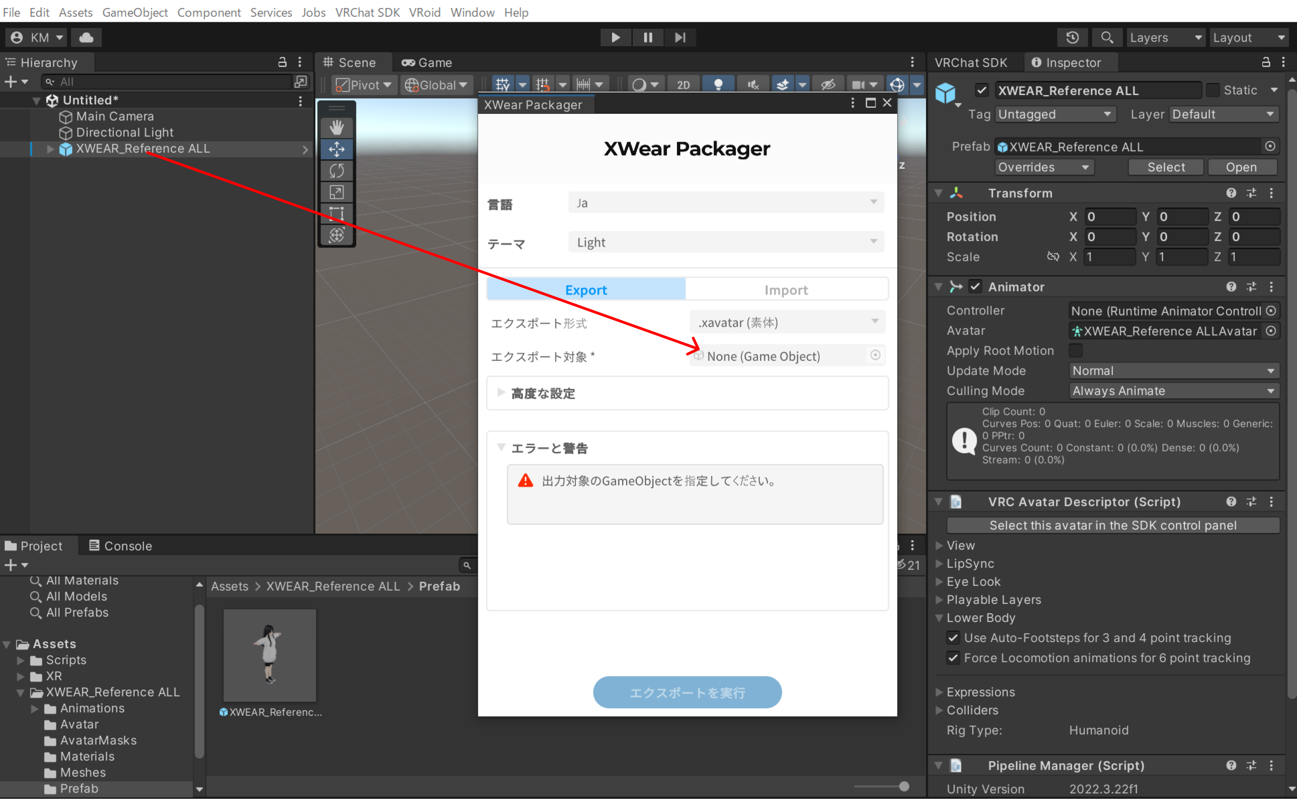Toggle grid visibility icon in Scene toolbar

click(x=502, y=85)
